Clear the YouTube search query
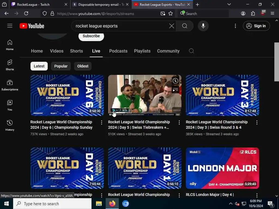Image resolution: width=279 pixels, height=209 pixels. (x=172, y=26)
